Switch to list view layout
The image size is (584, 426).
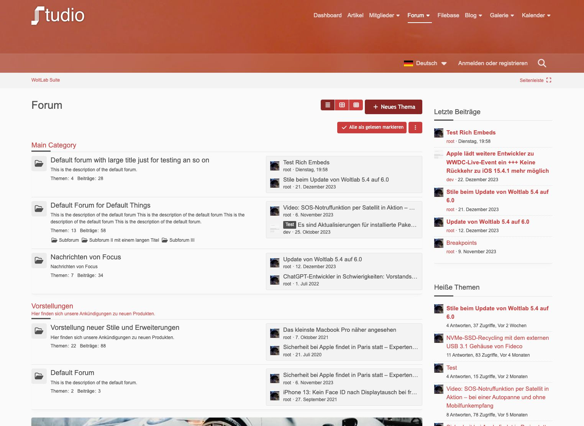pos(328,105)
